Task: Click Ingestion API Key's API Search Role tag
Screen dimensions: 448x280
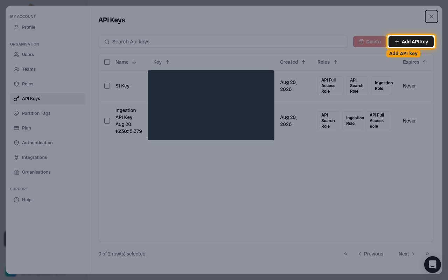Action: tap(328, 121)
